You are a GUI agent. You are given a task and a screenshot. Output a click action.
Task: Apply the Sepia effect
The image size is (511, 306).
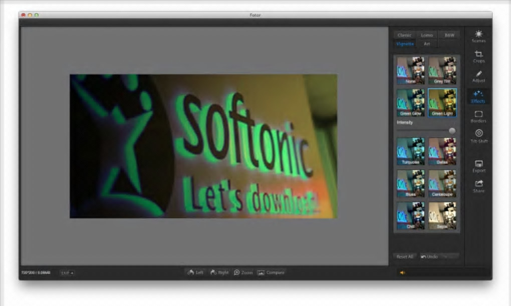click(x=442, y=216)
